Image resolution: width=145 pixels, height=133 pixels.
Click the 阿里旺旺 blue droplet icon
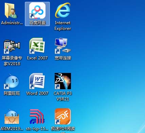tap(12, 81)
